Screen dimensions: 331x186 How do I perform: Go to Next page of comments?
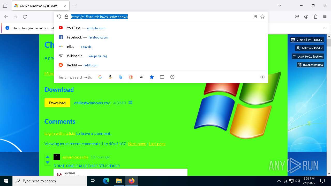pos(137,144)
